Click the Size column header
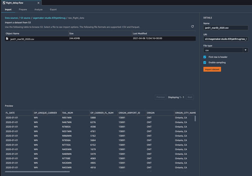Screen dimensions: 252x176 (72, 33)
